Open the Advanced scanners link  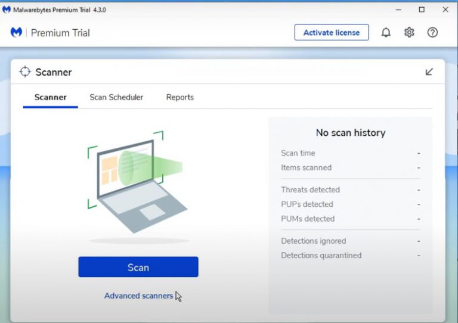coord(139,296)
